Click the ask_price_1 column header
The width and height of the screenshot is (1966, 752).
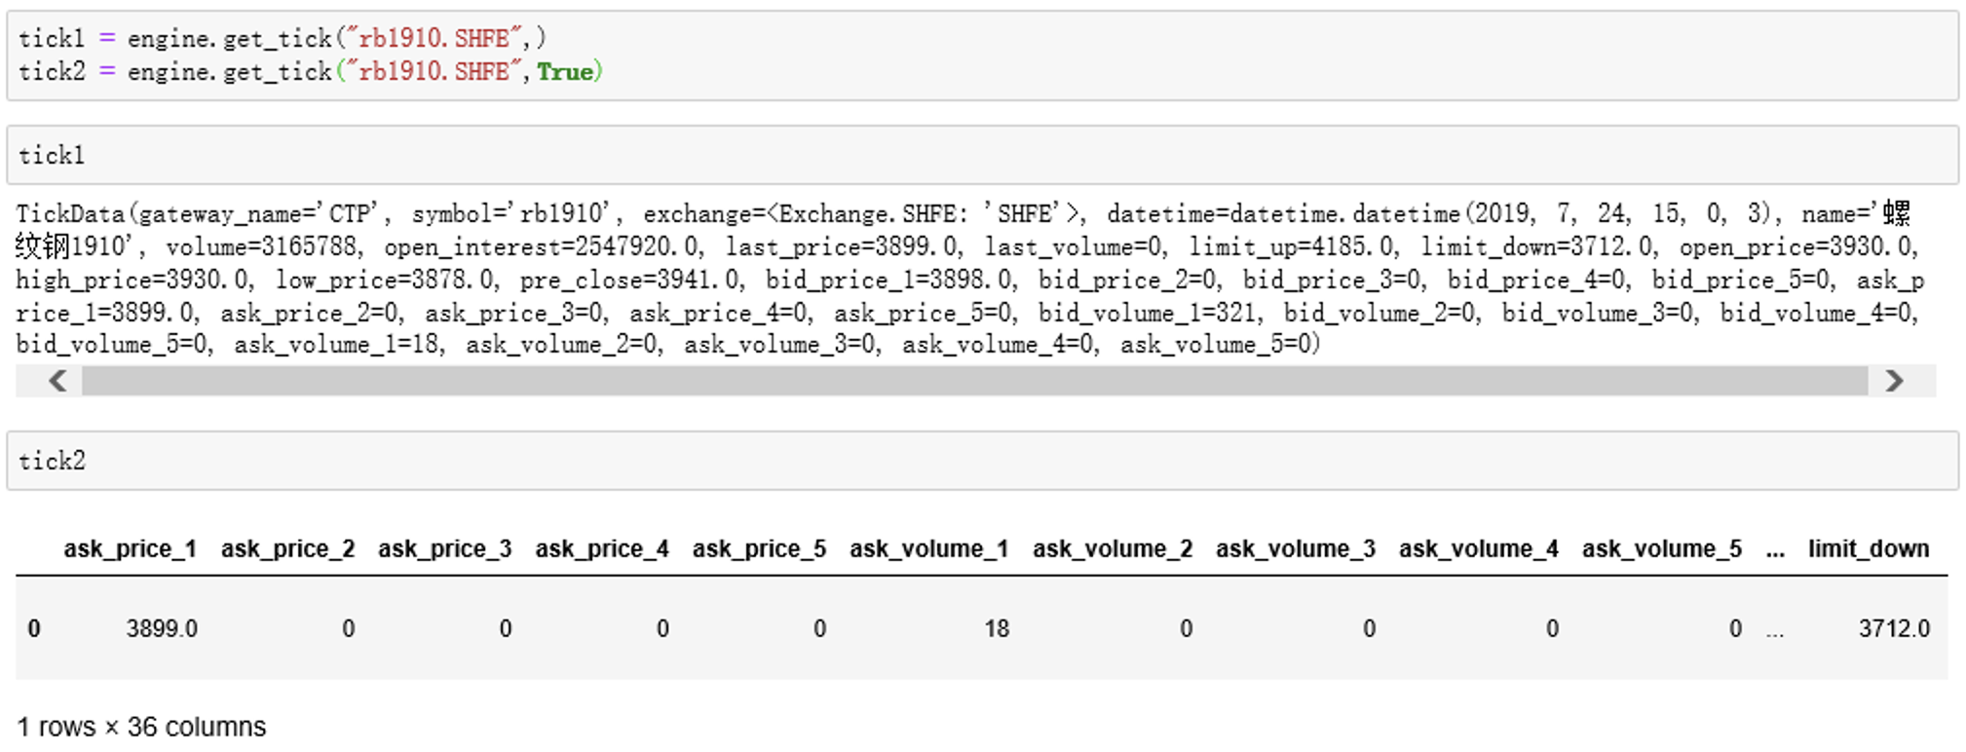[x=131, y=549]
